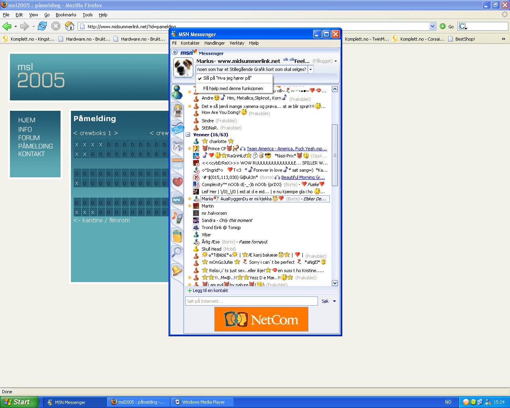Screen dimensions: 510x408
Task: Open the Handlinger menu in MSN Messenger
Action: coord(214,43)
